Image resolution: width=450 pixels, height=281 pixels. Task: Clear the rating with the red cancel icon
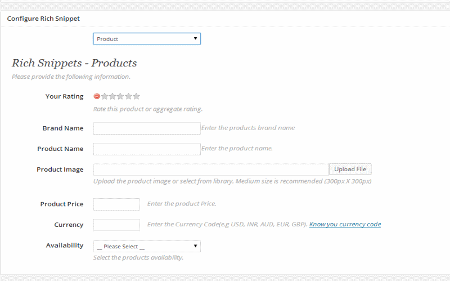[97, 96]
